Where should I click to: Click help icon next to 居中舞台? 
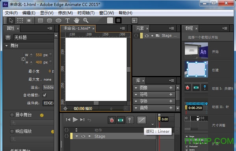coord(42,116)
